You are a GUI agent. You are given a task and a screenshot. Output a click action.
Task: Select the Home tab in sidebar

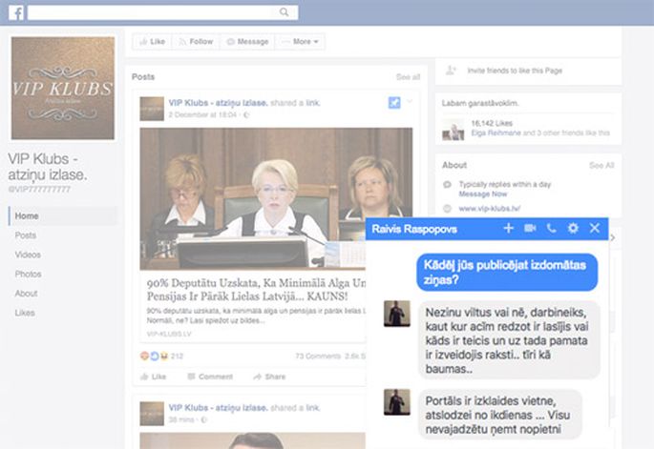pos(63,215)
